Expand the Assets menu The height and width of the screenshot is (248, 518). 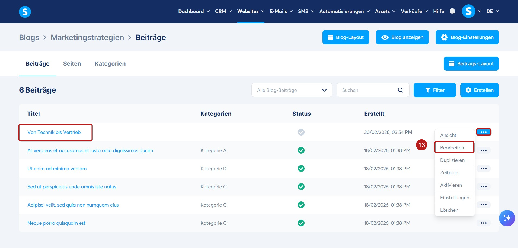point(385,11)
